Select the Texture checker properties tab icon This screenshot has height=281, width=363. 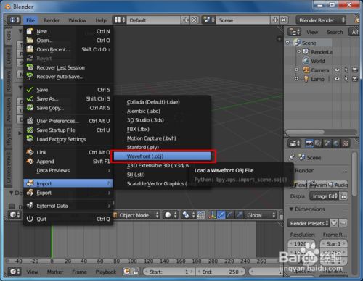[x=346, y=143]
